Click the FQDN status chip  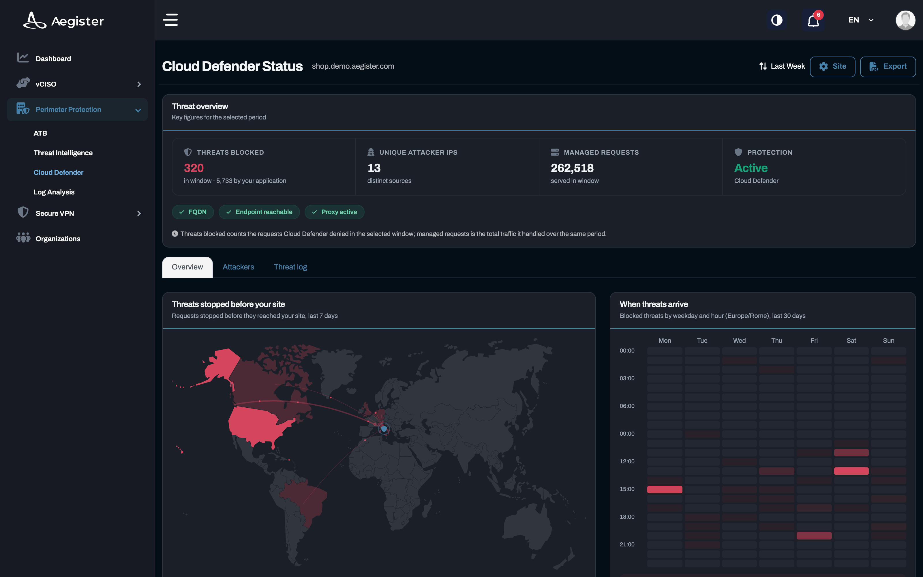(193, 212)
